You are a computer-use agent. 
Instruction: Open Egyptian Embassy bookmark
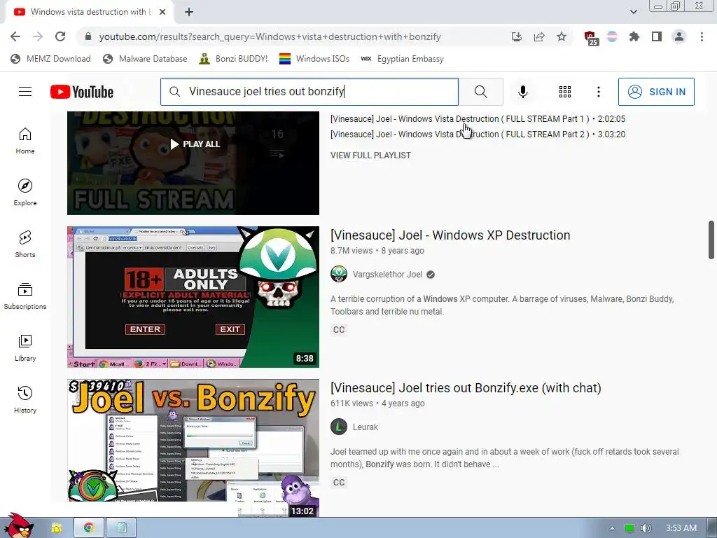click(x=402, y=59)
